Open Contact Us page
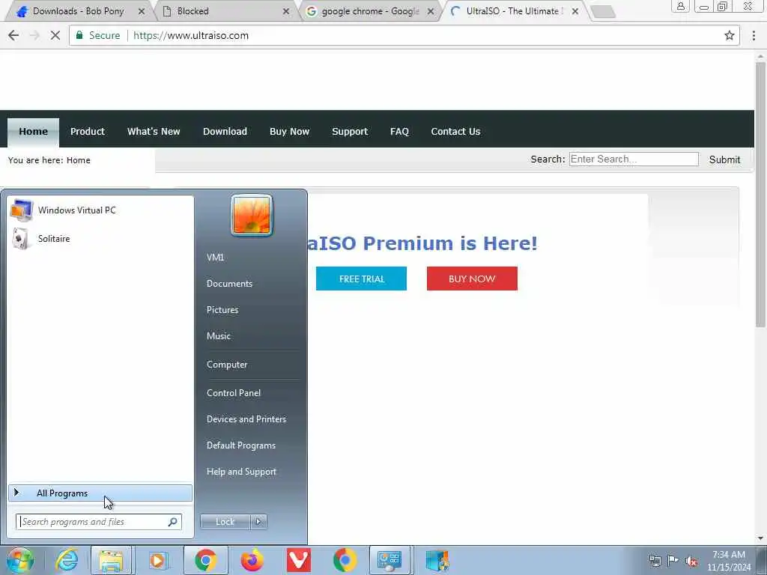767x575 pixels. click(x=455, y=132)
